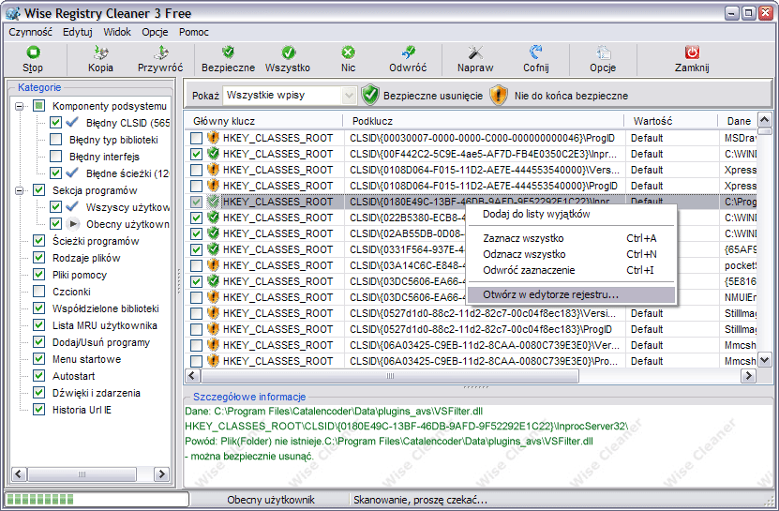Image resolution: width=779 pixels, height=511 pixels.
Task: Click the green shield of the CLSID{022B5380 row
Action: pos(213,218)
